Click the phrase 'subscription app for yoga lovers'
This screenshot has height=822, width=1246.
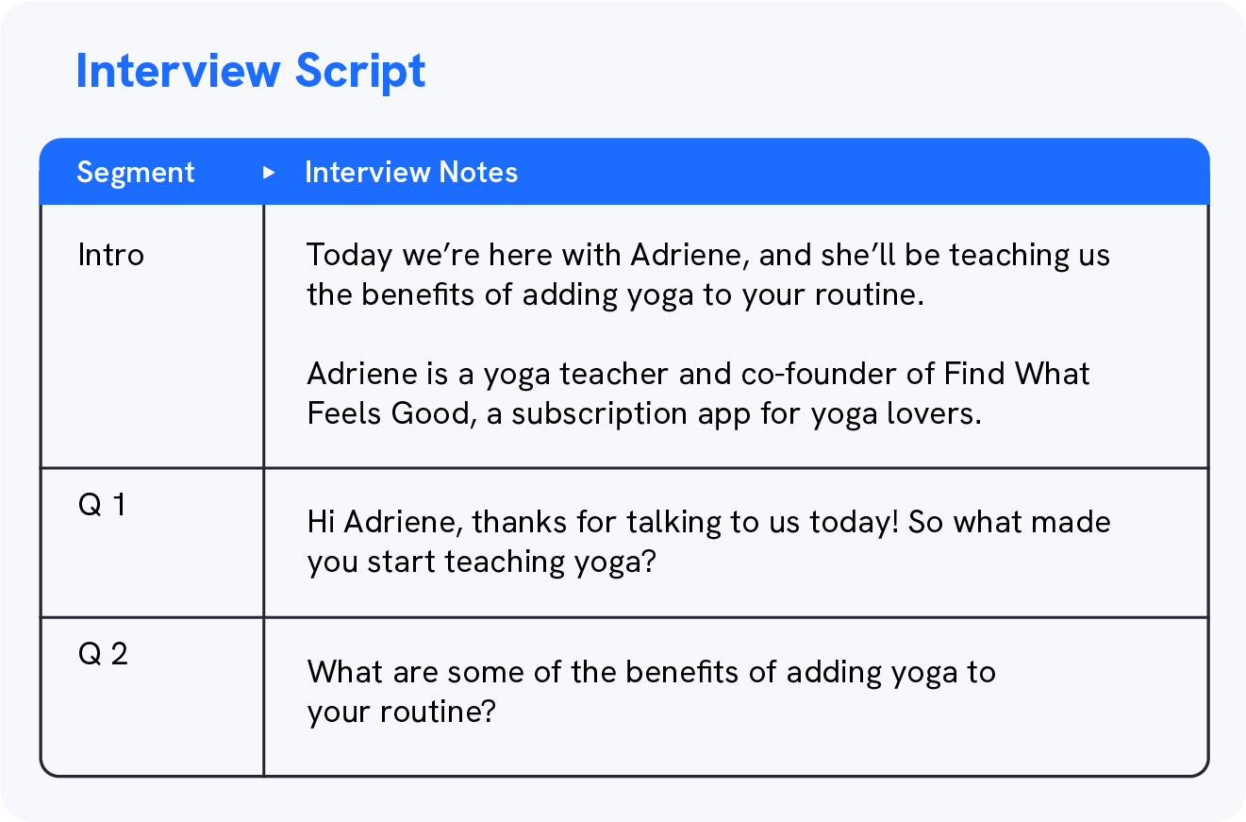747,414
